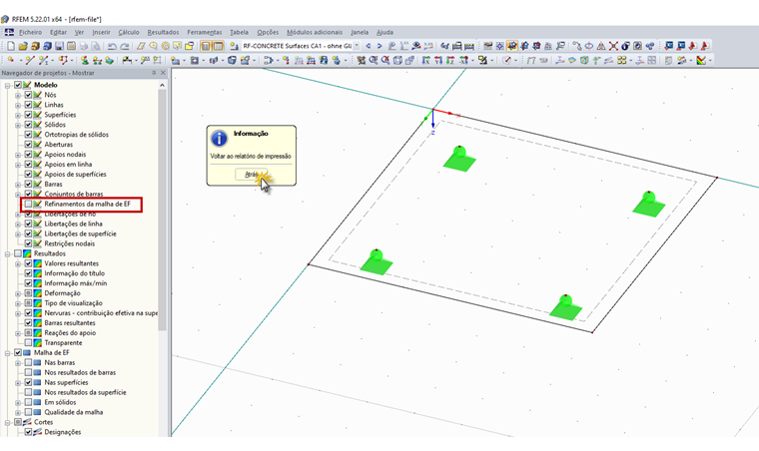The width and height of the screenshot is (759, 451).
Task: Select the Designações tree item
Action: (63, 432)
